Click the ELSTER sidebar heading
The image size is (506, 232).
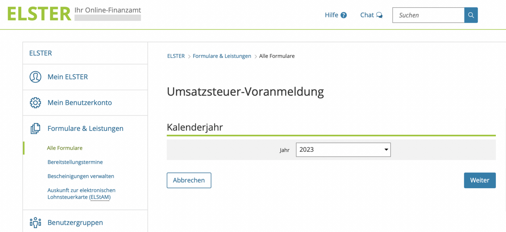click(41, 53)
